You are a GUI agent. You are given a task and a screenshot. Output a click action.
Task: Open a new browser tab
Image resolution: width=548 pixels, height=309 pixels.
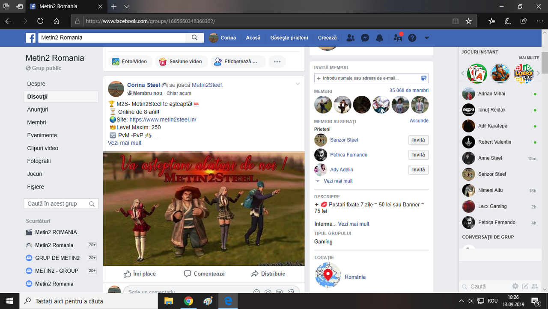114,6
